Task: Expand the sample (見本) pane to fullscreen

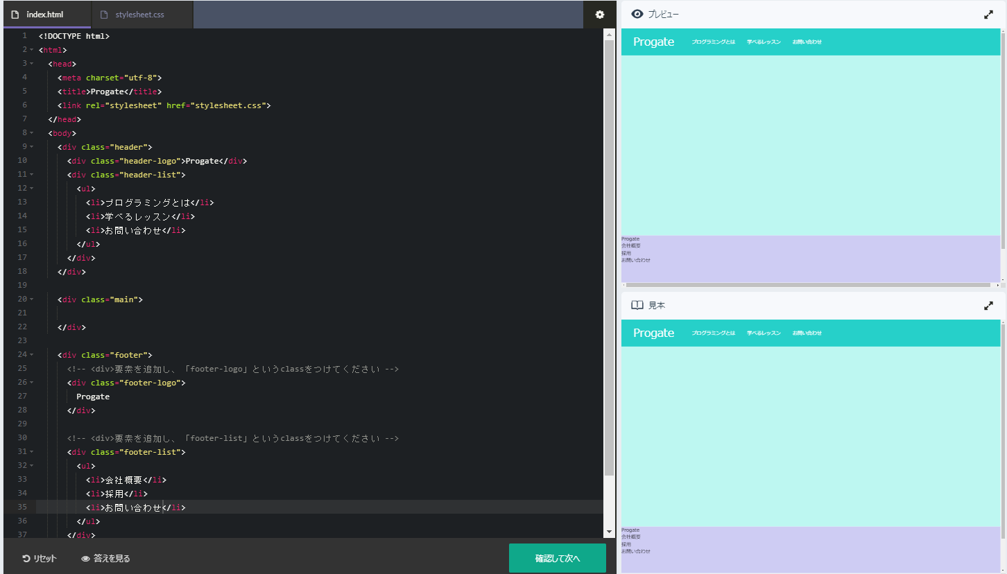Action: point(988,306)
